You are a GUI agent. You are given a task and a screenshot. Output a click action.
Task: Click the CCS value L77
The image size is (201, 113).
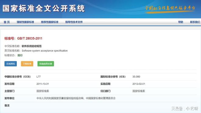coord(38,76)
